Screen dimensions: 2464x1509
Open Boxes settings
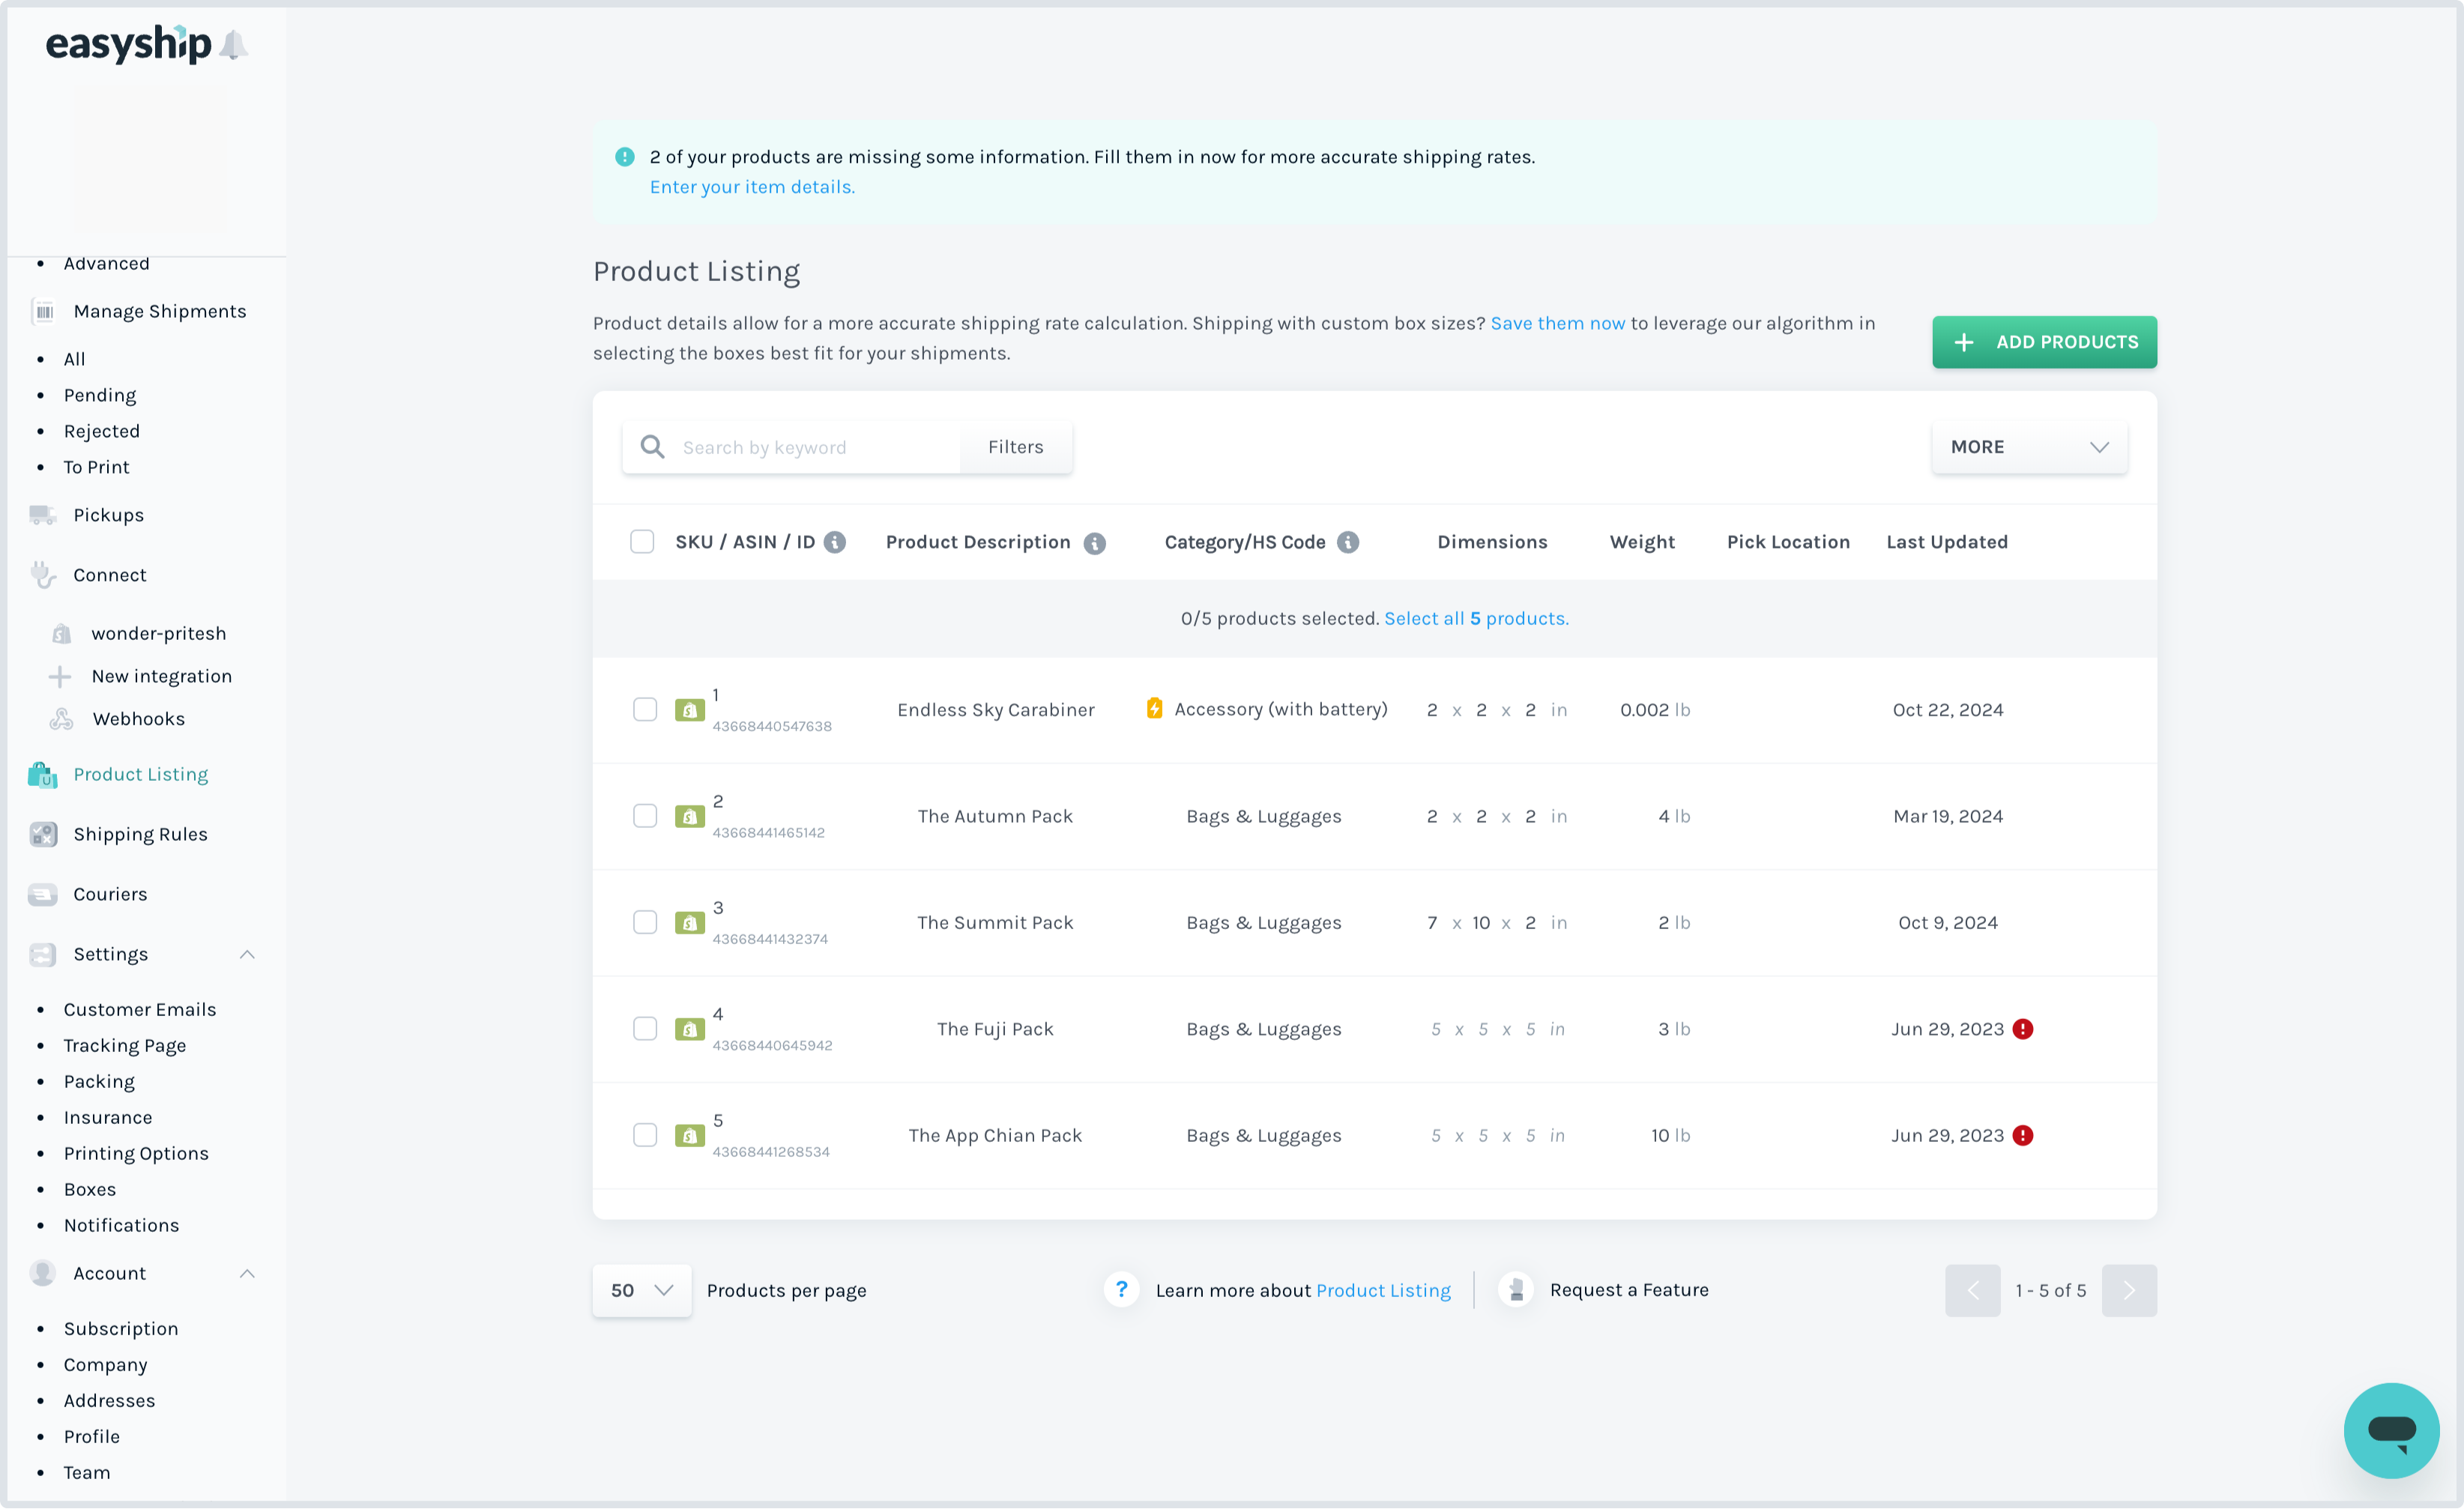90,1190
